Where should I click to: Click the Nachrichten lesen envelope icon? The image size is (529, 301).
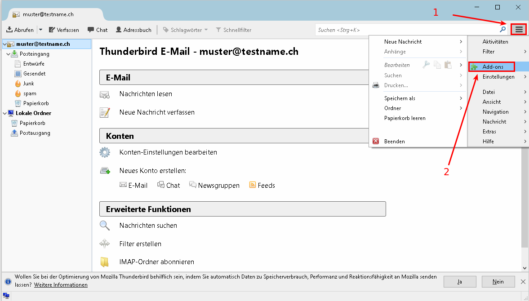pos(105,94)
